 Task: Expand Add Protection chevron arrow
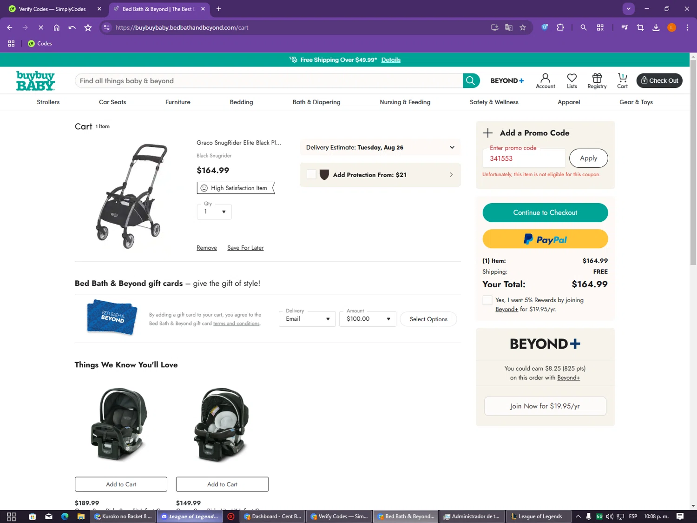point(451,175)
